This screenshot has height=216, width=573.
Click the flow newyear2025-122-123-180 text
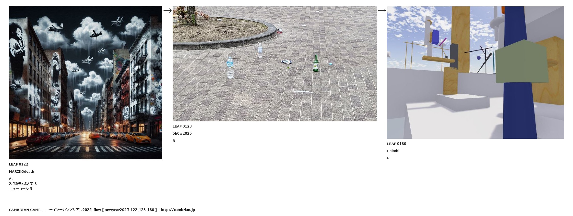(125, 210)
